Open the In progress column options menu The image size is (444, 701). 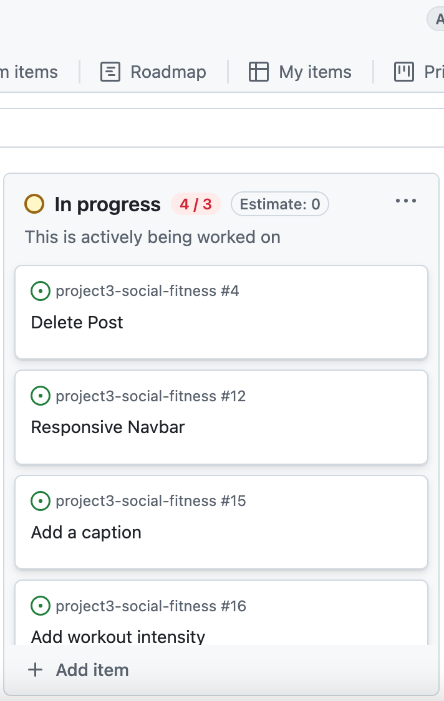[406, 201]
